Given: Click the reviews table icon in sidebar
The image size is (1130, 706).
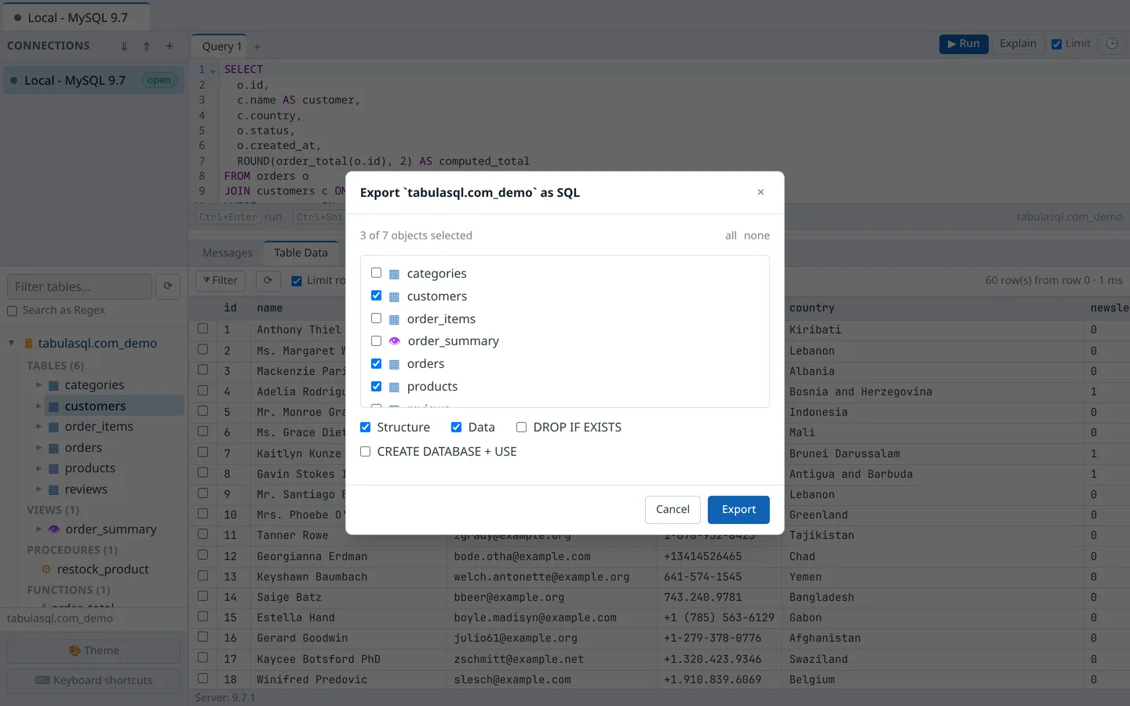Looking at the screenshot, I should click(x=53, y=489).
